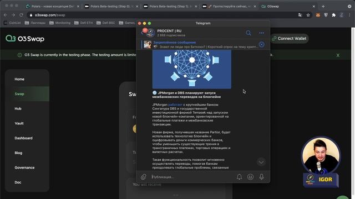Screen dimensions: 355x199
Task: Reload the o3swap.com page
Action: pos(21,15)
